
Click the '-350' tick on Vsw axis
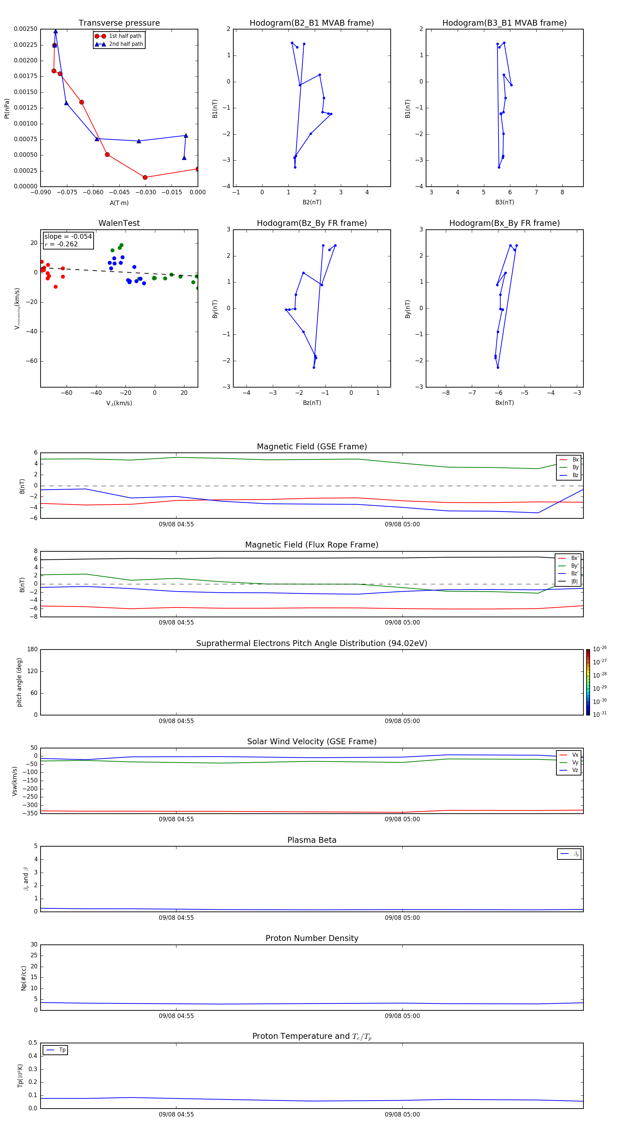point(30,813)
